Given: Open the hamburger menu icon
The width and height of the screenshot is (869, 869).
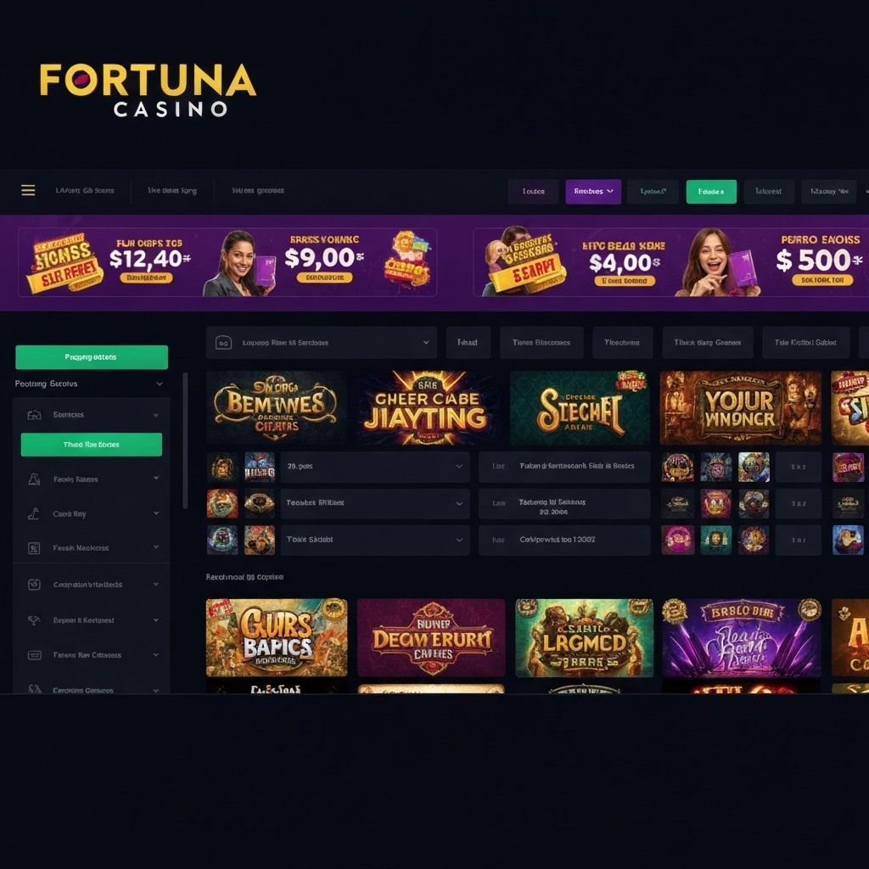Looking at the screenshot, I should point(28,191).
